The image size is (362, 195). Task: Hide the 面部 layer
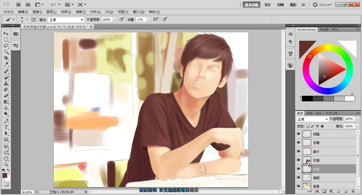299,178
